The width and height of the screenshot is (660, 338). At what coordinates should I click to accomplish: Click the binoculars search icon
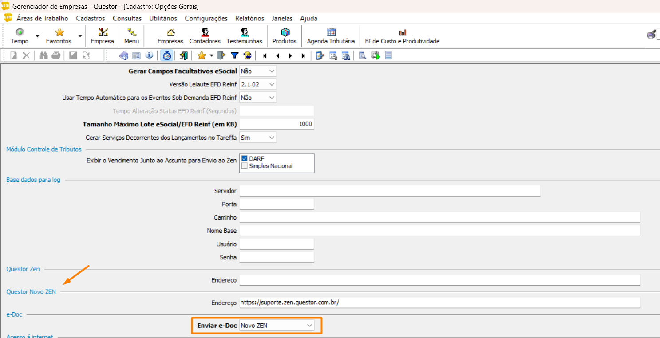pos(43,55)
